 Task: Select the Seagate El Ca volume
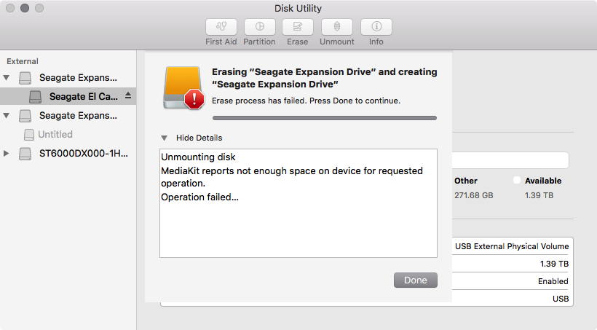(x=82, y=96)
